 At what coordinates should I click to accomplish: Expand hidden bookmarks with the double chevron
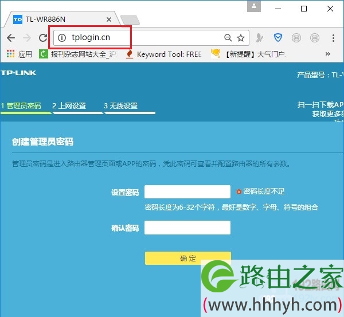328,54
